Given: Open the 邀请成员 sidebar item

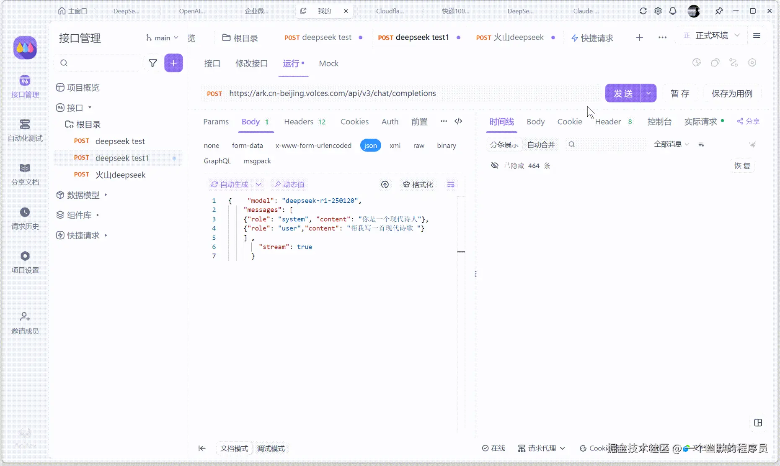Looking at the screenshot, I should (25, 323).
